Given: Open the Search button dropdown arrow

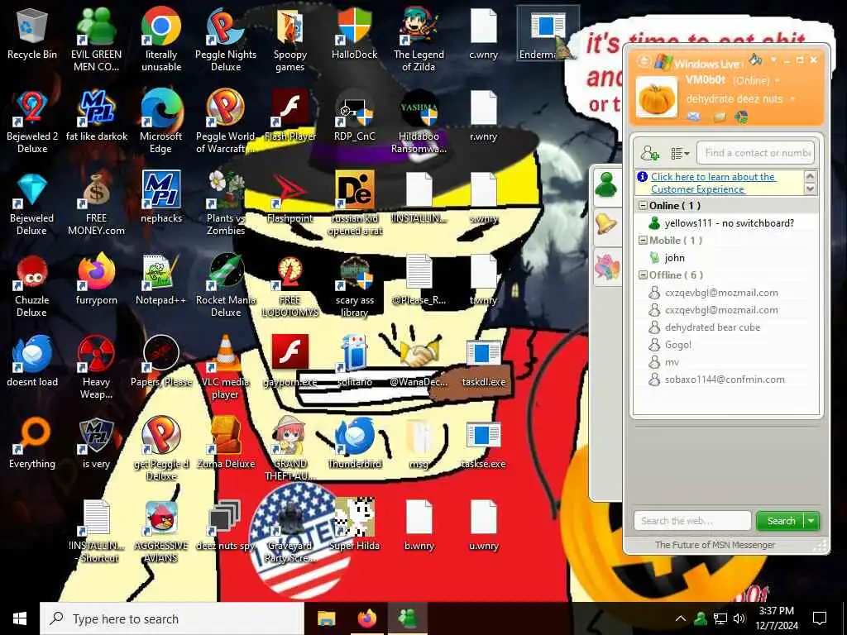Looking at the screenshot, I should click(x=811, y=521).
